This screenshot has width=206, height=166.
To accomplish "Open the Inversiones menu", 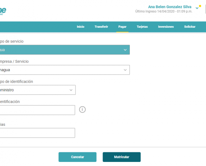I will [166, 27].
